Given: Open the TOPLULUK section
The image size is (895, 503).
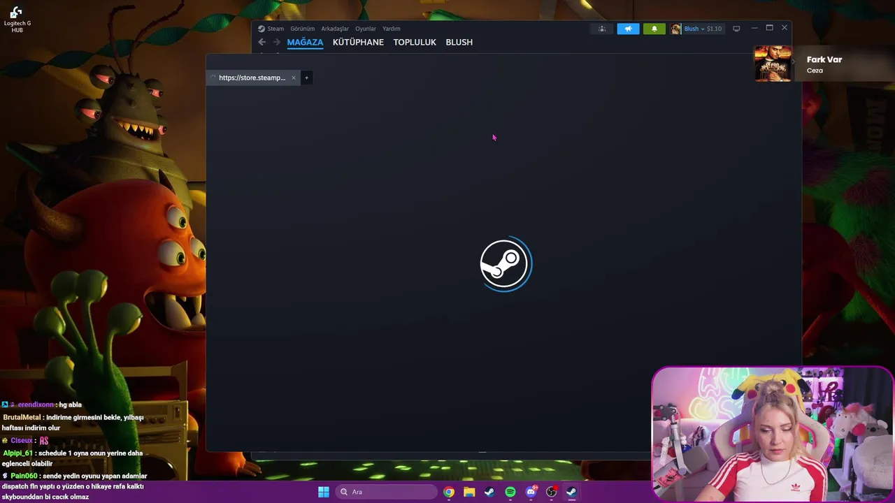Looking at the screenshot, I should (415, 43).
